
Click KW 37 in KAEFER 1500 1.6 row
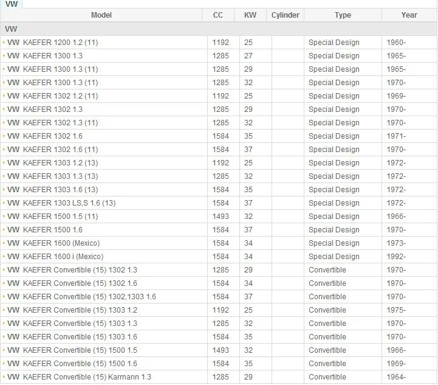(248, 230)
